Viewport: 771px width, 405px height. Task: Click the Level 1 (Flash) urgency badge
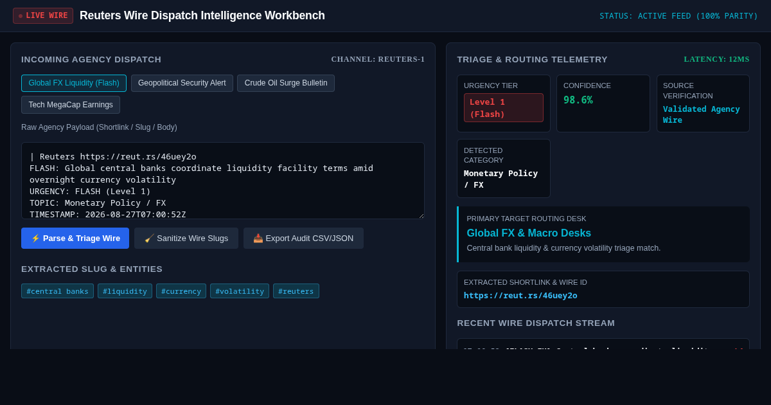pyautogui.click(x=504, y=108)
